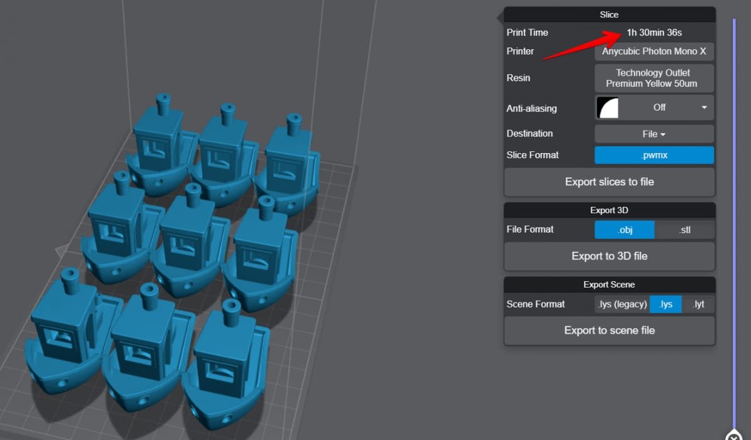Click Export to scene file

[x=610, y=331]
